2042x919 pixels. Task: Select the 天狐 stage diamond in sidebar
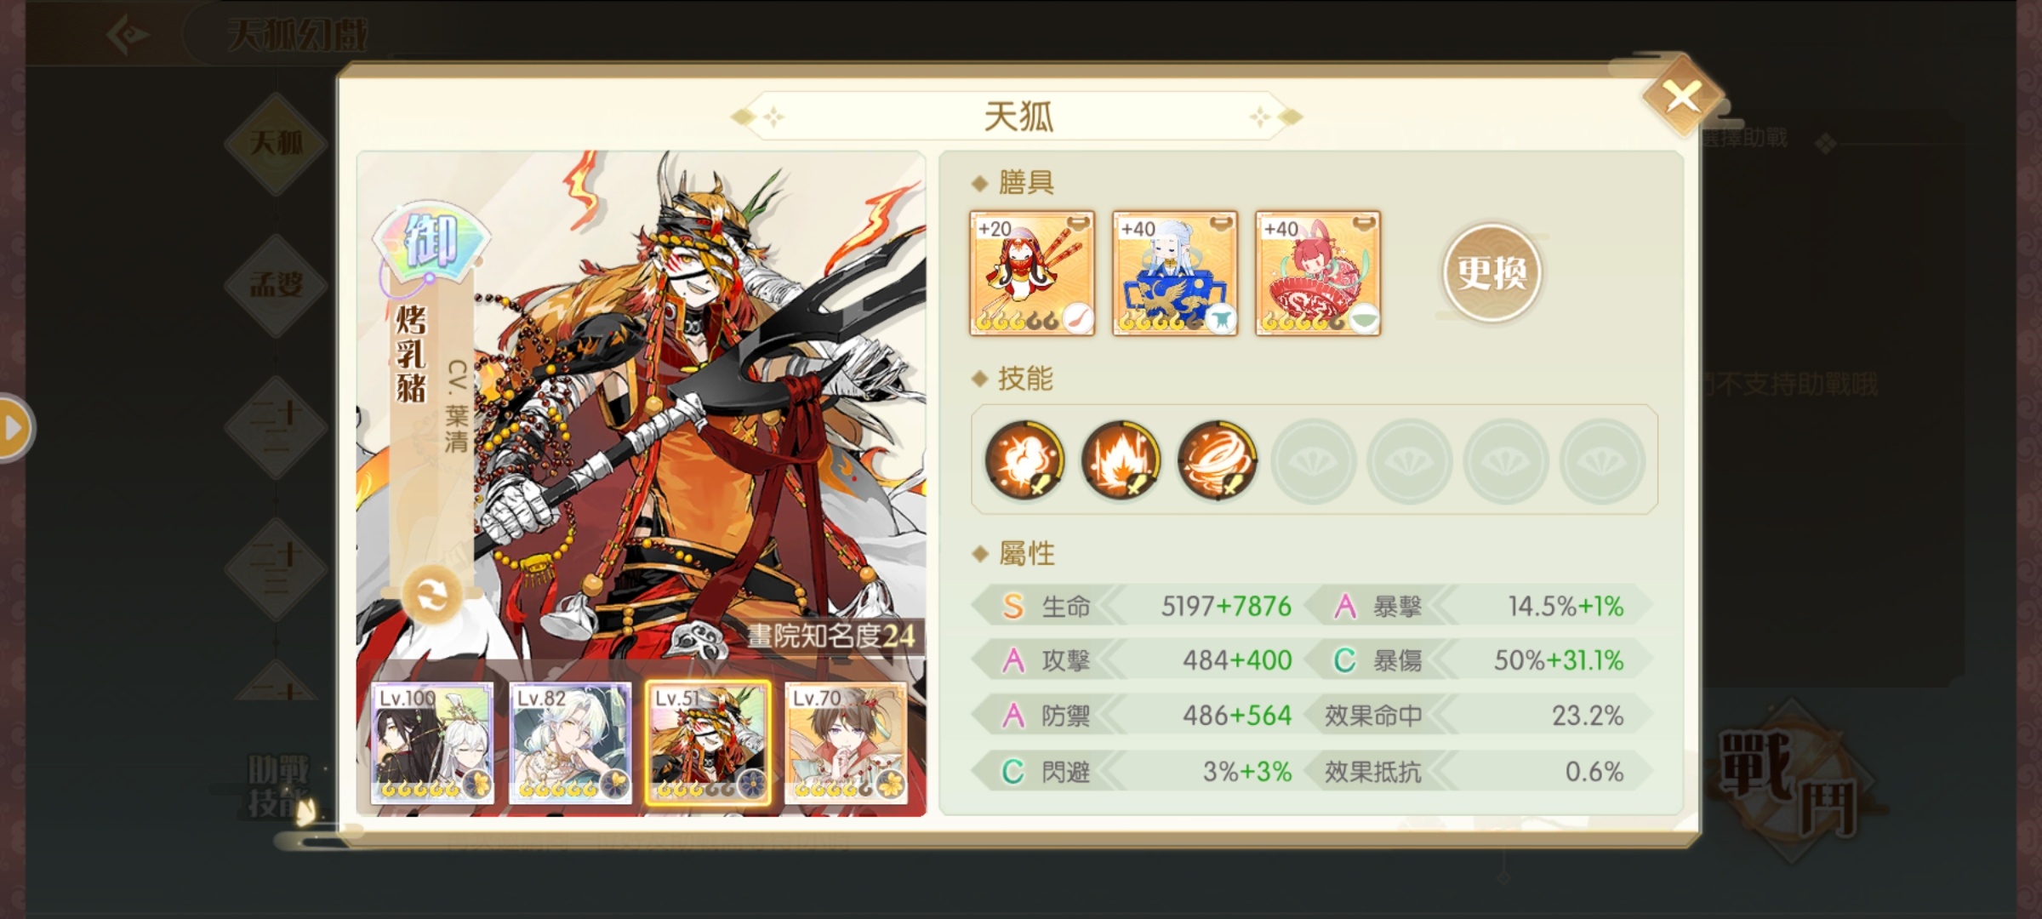click(x=277, y=142)
